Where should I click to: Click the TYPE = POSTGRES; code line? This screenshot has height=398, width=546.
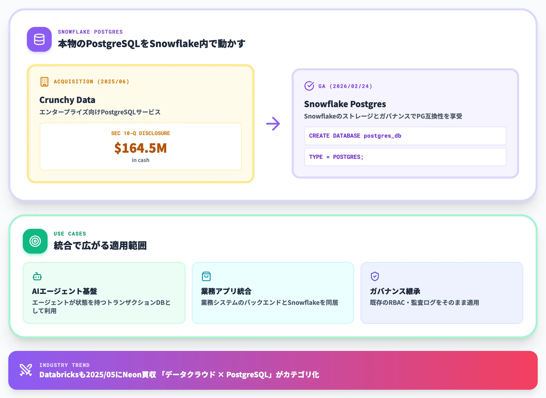(405, 157)
